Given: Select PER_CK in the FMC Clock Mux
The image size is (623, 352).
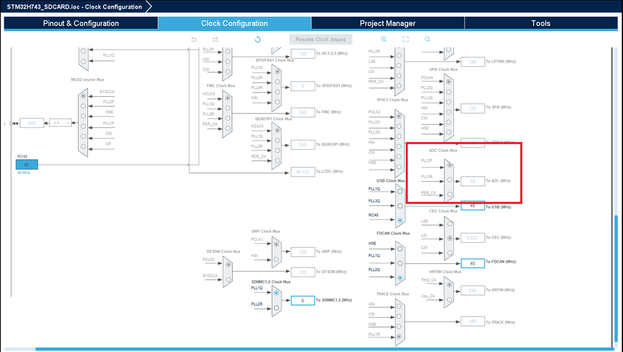Looking at the screenshot, I should [228, 128].
